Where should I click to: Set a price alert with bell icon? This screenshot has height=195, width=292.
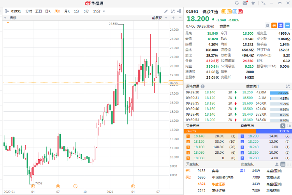[267, 25]
